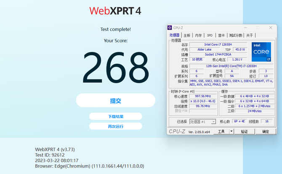Click the CPU-Z title bar icon

[170, 27]
